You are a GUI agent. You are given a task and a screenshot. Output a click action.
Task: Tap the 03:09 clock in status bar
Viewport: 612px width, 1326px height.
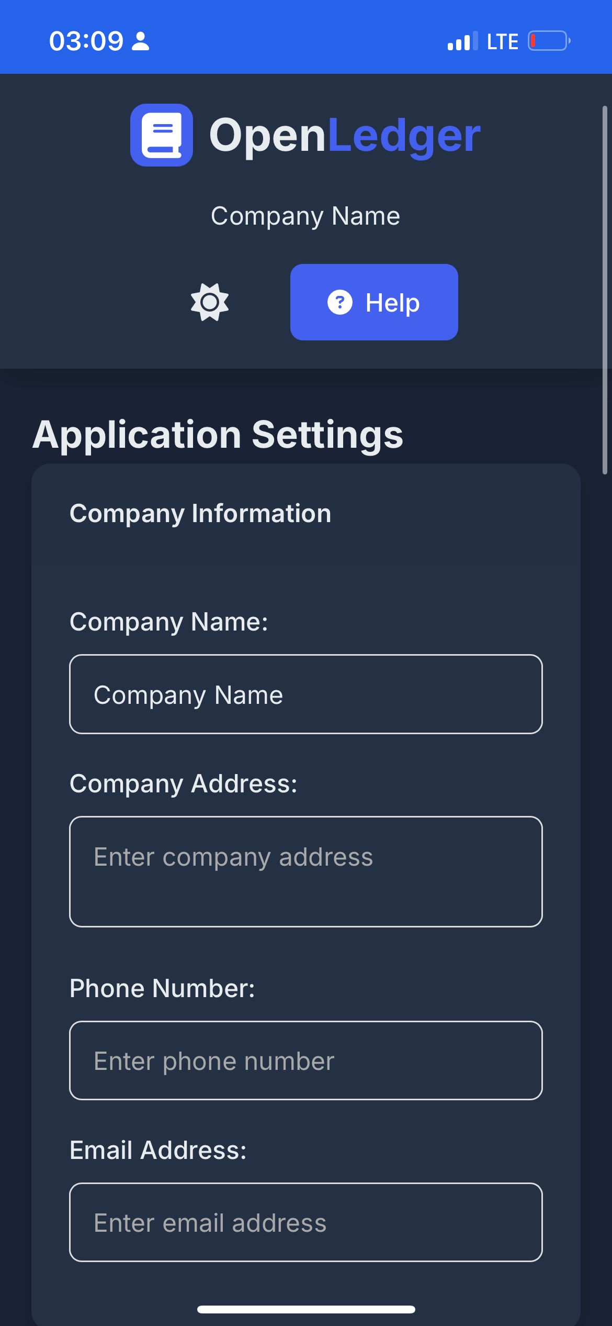(x=86, y=41)
